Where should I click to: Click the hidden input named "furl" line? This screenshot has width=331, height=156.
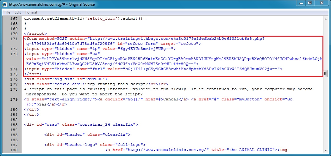[x=153, y=69]
